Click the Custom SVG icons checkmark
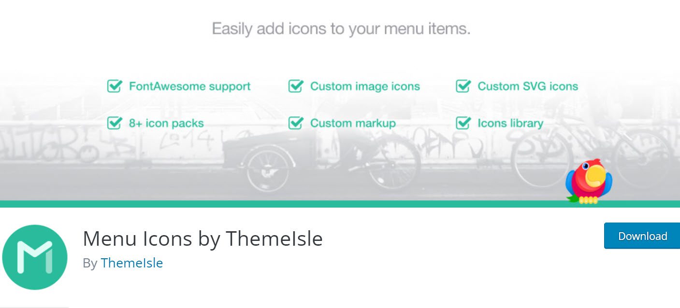 (463, 86)
